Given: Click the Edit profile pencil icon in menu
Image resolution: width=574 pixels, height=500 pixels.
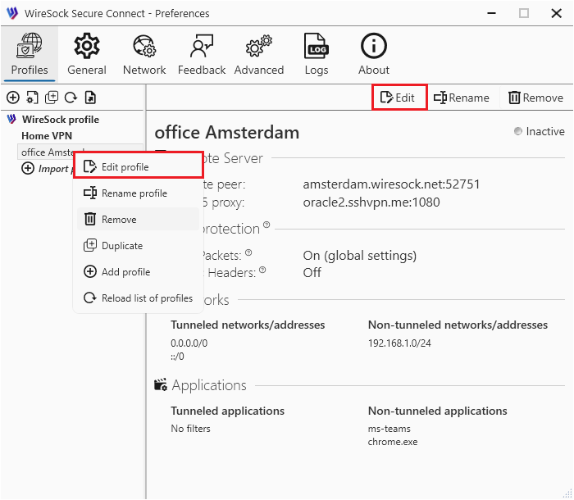Looking at the screenshot, I should click(90, 167).
